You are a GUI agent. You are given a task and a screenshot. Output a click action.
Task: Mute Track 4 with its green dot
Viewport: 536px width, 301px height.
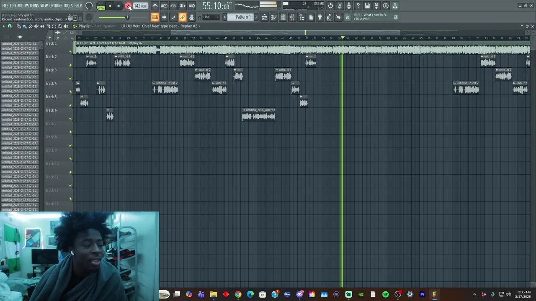pyautogui.click(x=70, y=92)
